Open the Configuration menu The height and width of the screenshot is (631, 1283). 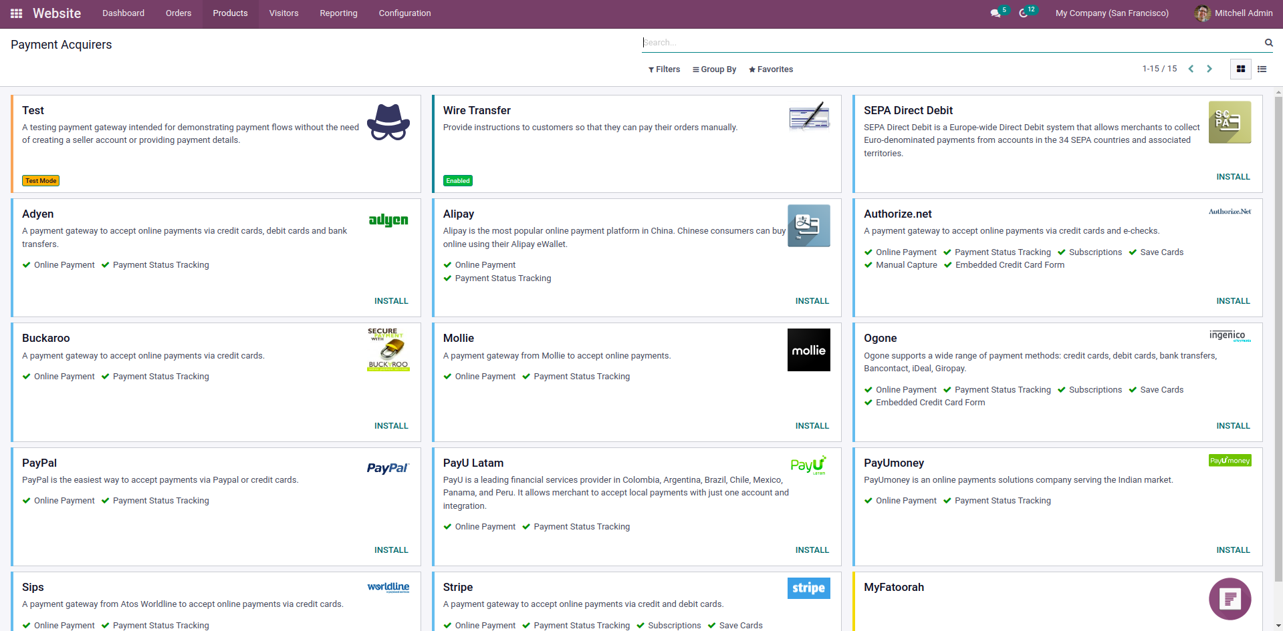click(x=404, y=13)
